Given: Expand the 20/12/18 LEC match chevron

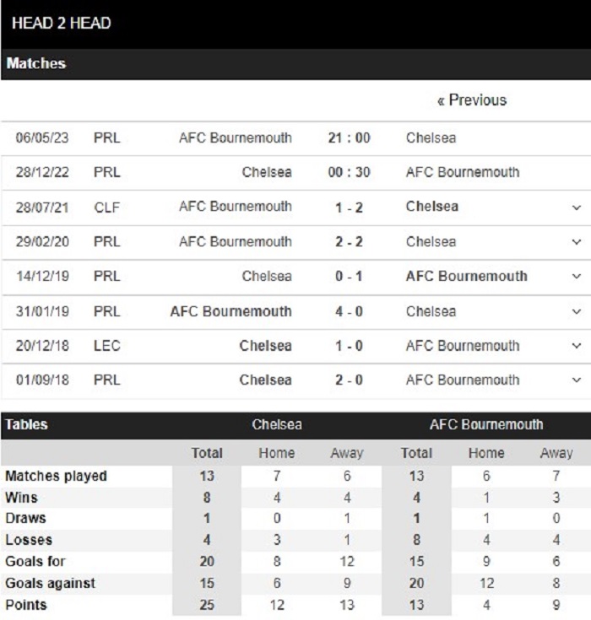Looking at the screenshot, I should click(577, 346).
